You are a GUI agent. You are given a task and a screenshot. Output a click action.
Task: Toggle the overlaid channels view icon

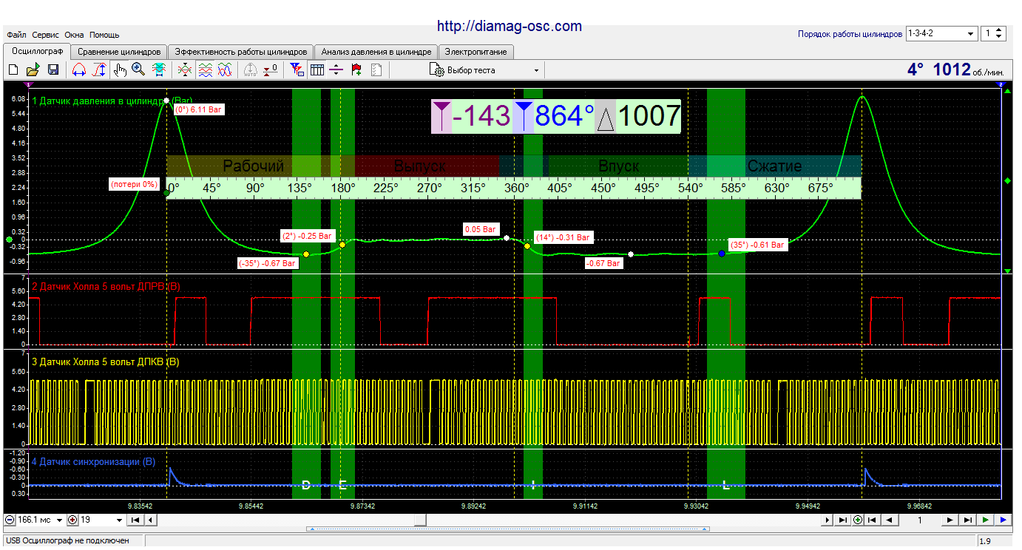point(225,70)
